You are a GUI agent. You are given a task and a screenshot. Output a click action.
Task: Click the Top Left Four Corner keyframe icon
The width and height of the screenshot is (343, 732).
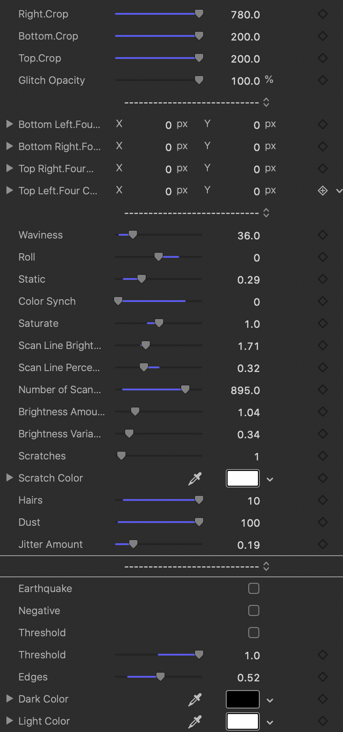[x=323, y=191]
